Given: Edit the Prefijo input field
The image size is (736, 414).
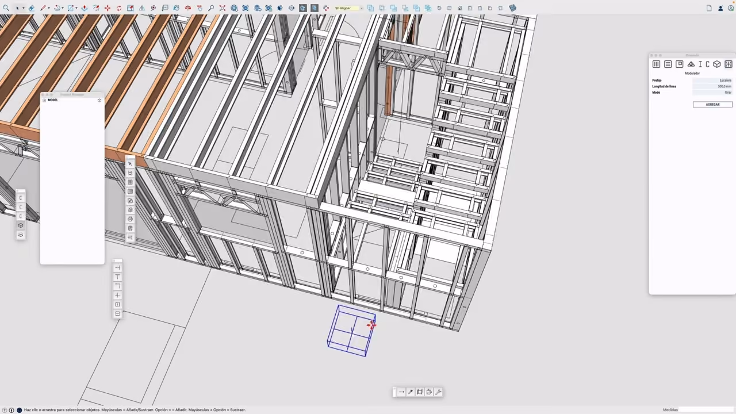Looking at the screenshot, I should click(x=712, y=80).
